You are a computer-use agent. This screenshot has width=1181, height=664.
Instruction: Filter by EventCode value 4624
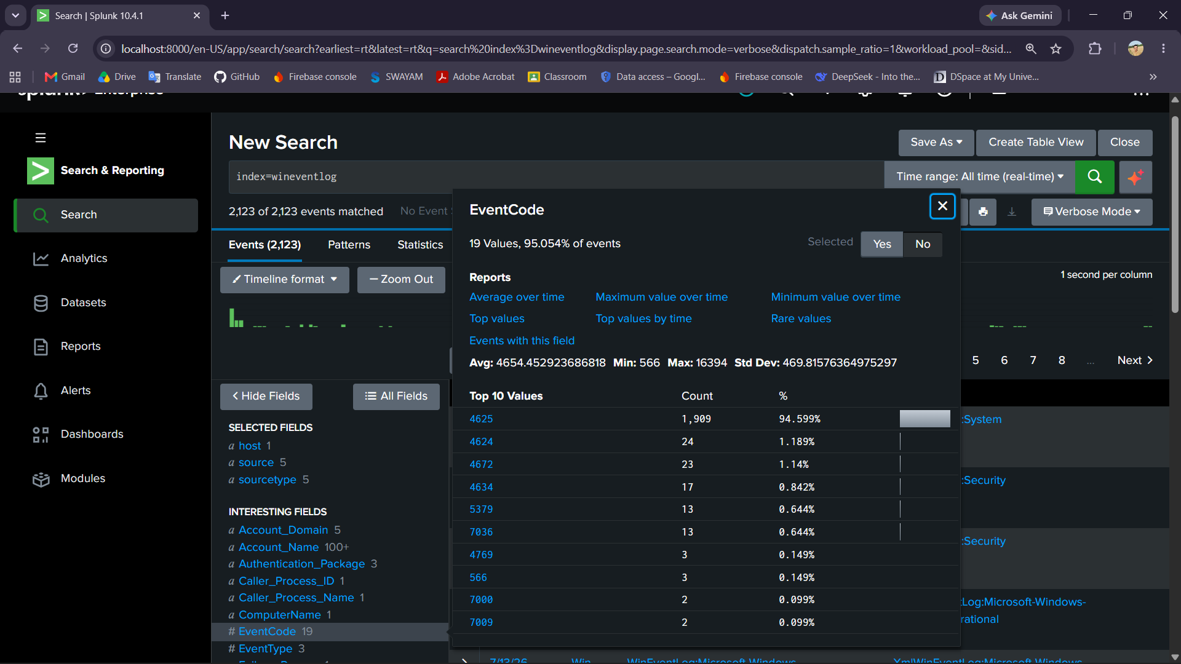coord(481,441)
